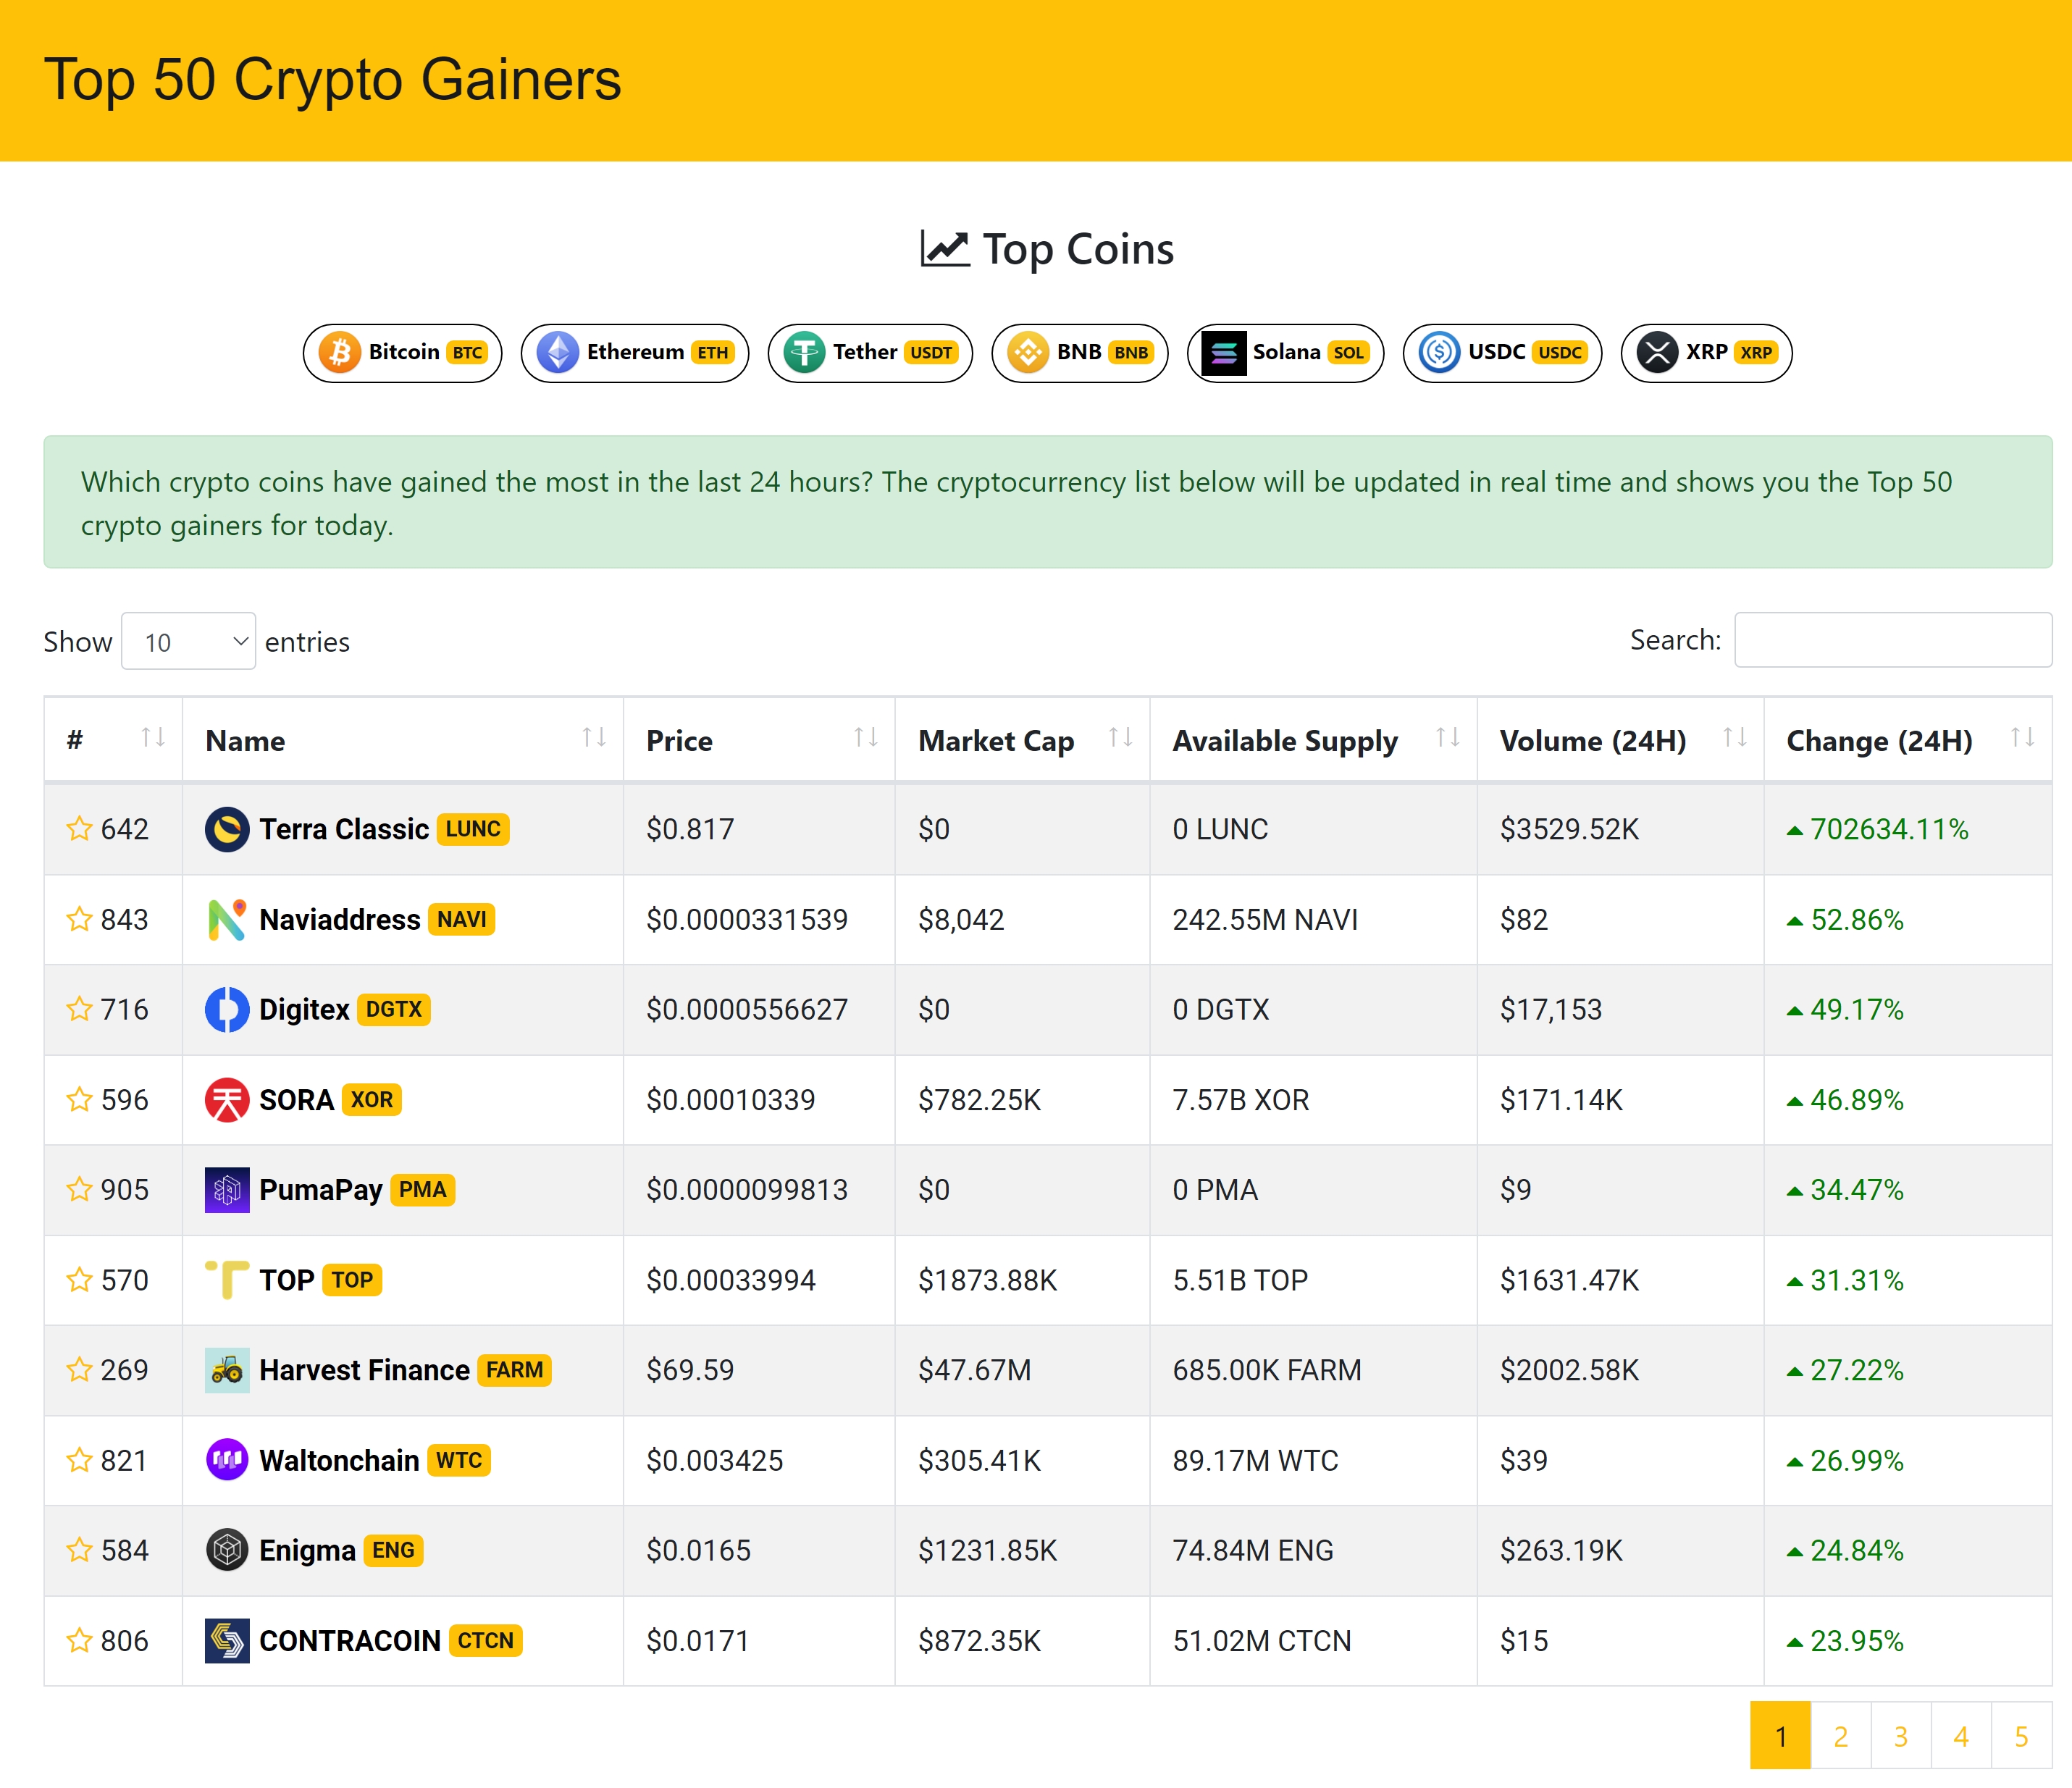Sort table by the # rank column
The height and width of the screenshot is (1788, 2072).
(x=113, y=740)
